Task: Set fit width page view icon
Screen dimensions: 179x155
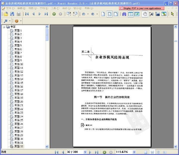Action: click(116, 14)
